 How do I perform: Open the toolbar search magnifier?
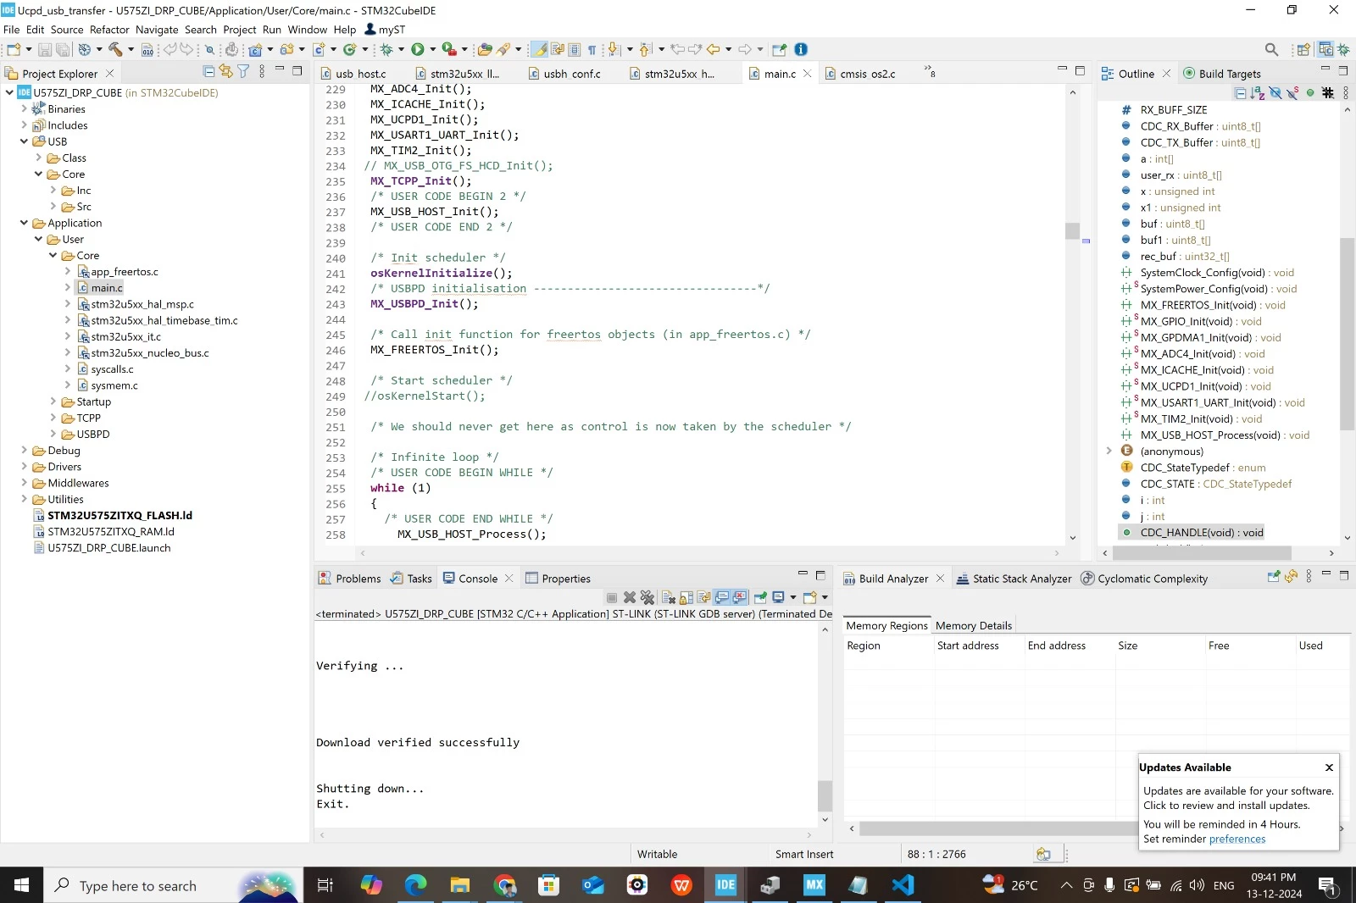point(1271,49)
